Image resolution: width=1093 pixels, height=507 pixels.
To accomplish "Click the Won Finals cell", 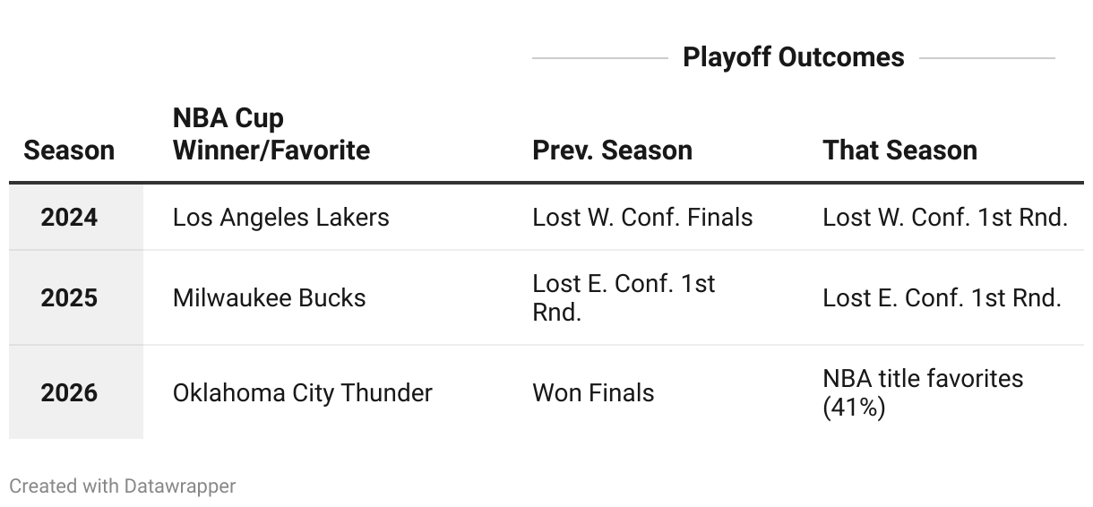I will 593,392.
